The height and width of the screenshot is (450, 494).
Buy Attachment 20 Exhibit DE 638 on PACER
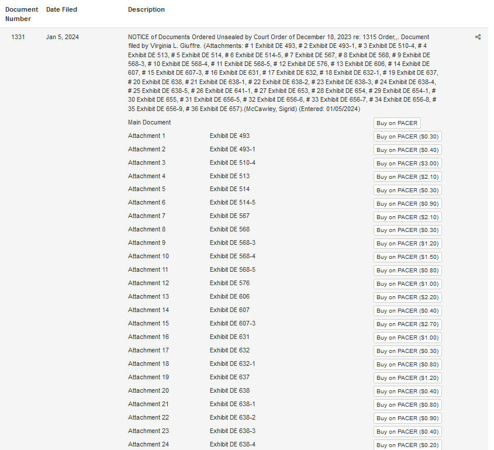click(x=407, y=392)
